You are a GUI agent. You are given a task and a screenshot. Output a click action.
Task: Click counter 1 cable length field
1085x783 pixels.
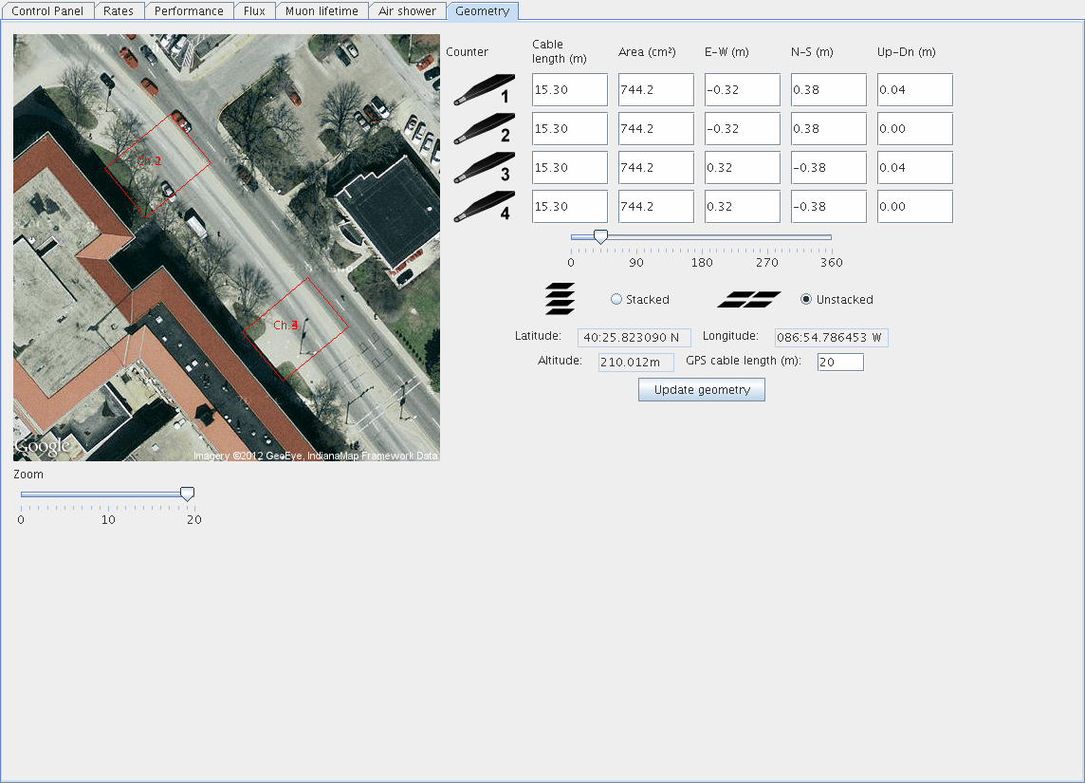tap(569, 90)
